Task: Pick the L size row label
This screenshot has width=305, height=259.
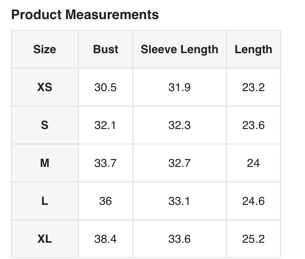Action: pyautogui.click(x=45, y=201)
